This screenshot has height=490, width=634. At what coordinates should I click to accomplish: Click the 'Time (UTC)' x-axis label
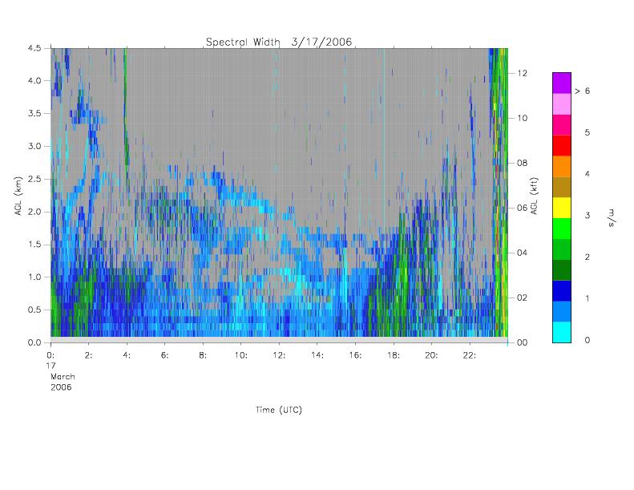click(x=279, y=410)
